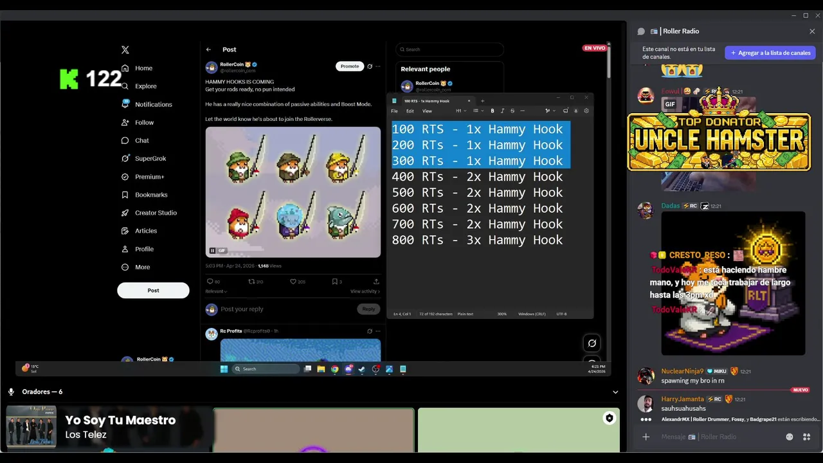Viewport: 823px width, 463px height.
Task: Open Chrome from taskbar
Action: coord(334,369)
